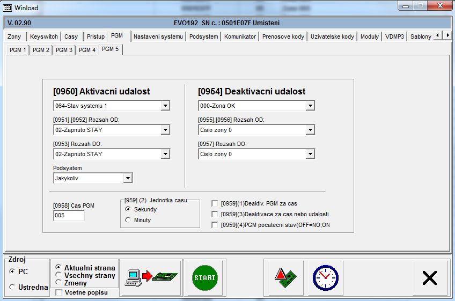Select Ustredna as the source

12,288
